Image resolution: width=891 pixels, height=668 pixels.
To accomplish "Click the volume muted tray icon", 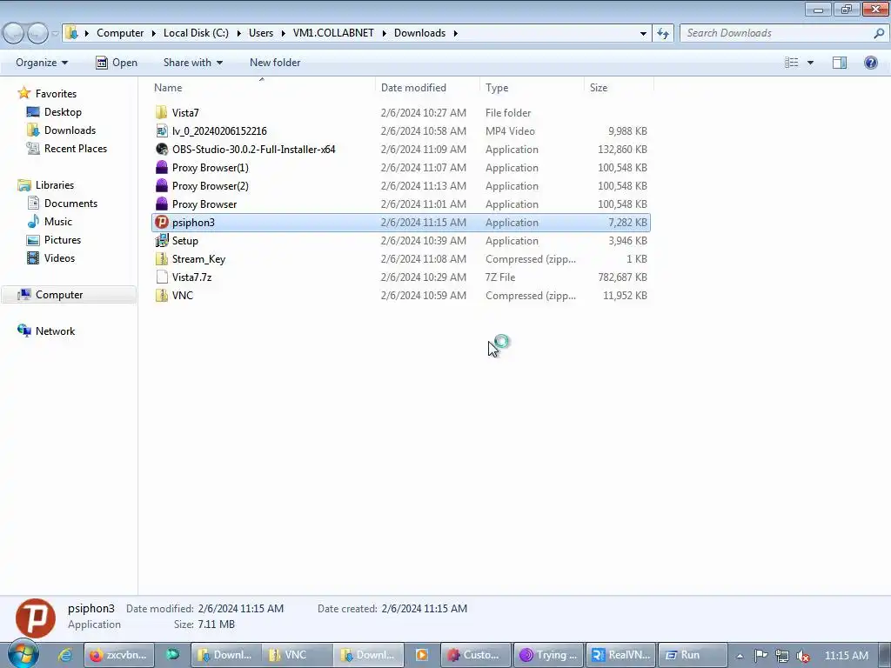I will pyautogui.click(x=803, y=656).
